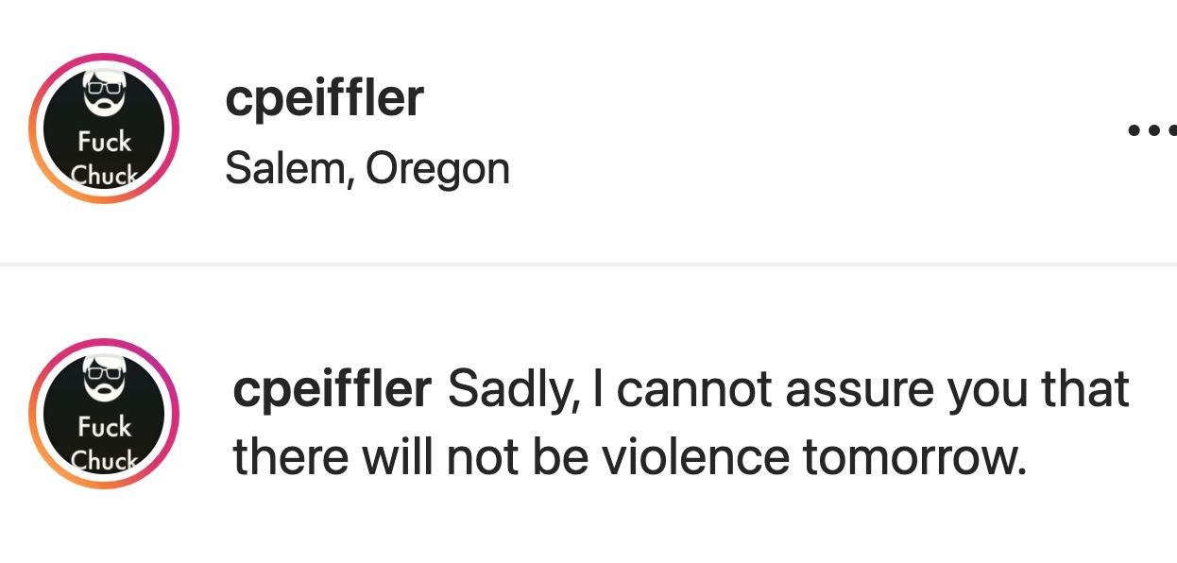Open cpeiffler profile from caption username
Viewport: 1177px width, 563px height.
[332, 388]
